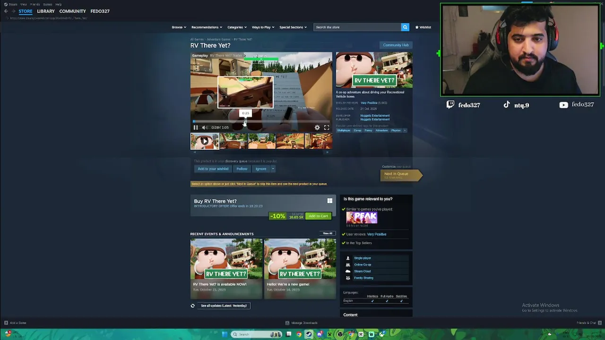Switch to the STORE tab

tap(26, 11)
